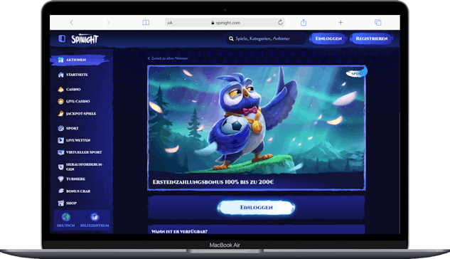450x259 pixels.
Task: Click the large Einloggen button below the banner
Action: coord(257,207)
